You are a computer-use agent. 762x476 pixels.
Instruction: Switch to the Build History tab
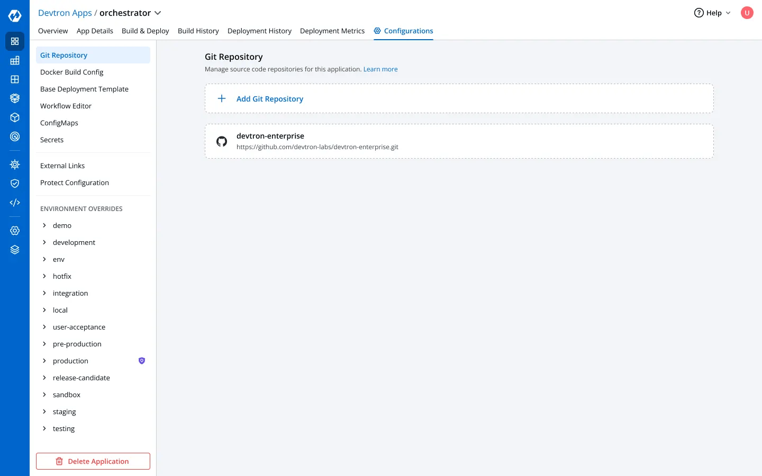pyautogui.click(x=198, y=31)
